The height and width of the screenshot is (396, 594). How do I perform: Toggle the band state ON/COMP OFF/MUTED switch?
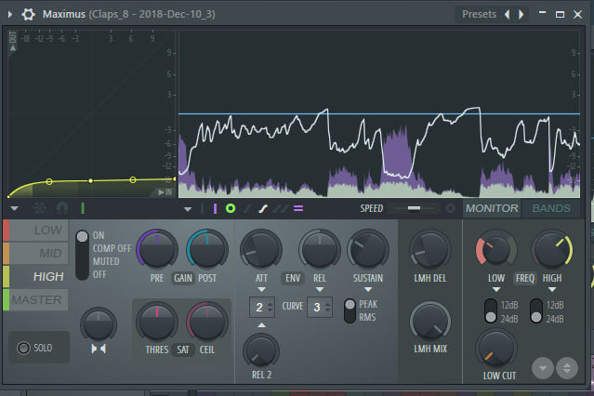coord(82,255)
